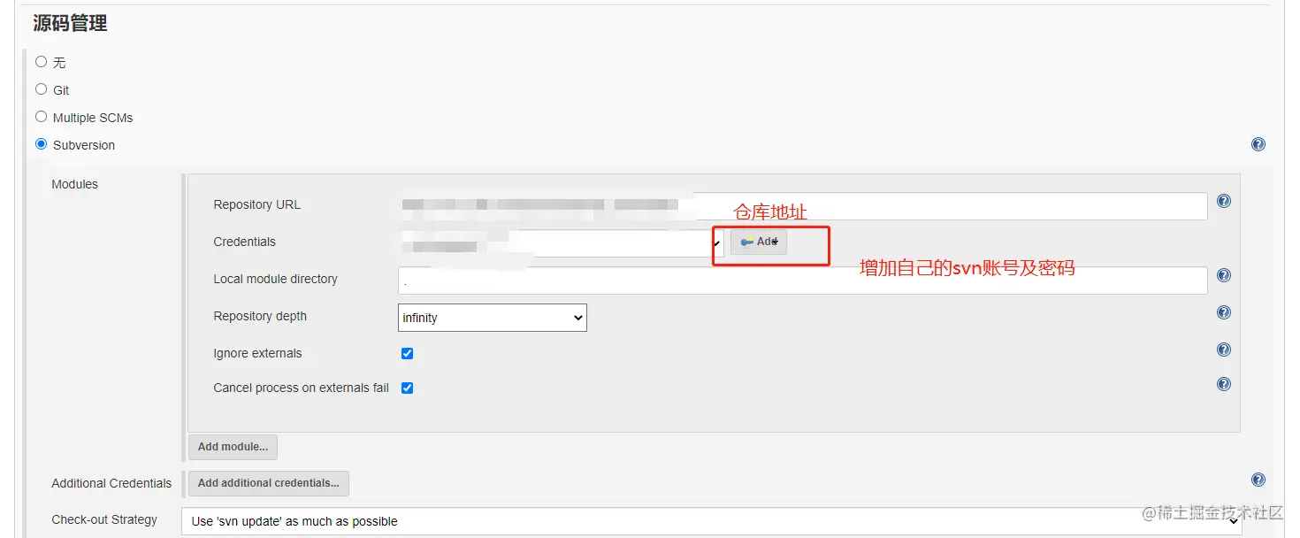
Task: Uncheck the Ignore externals checkbox
Action: coord(407,352)
